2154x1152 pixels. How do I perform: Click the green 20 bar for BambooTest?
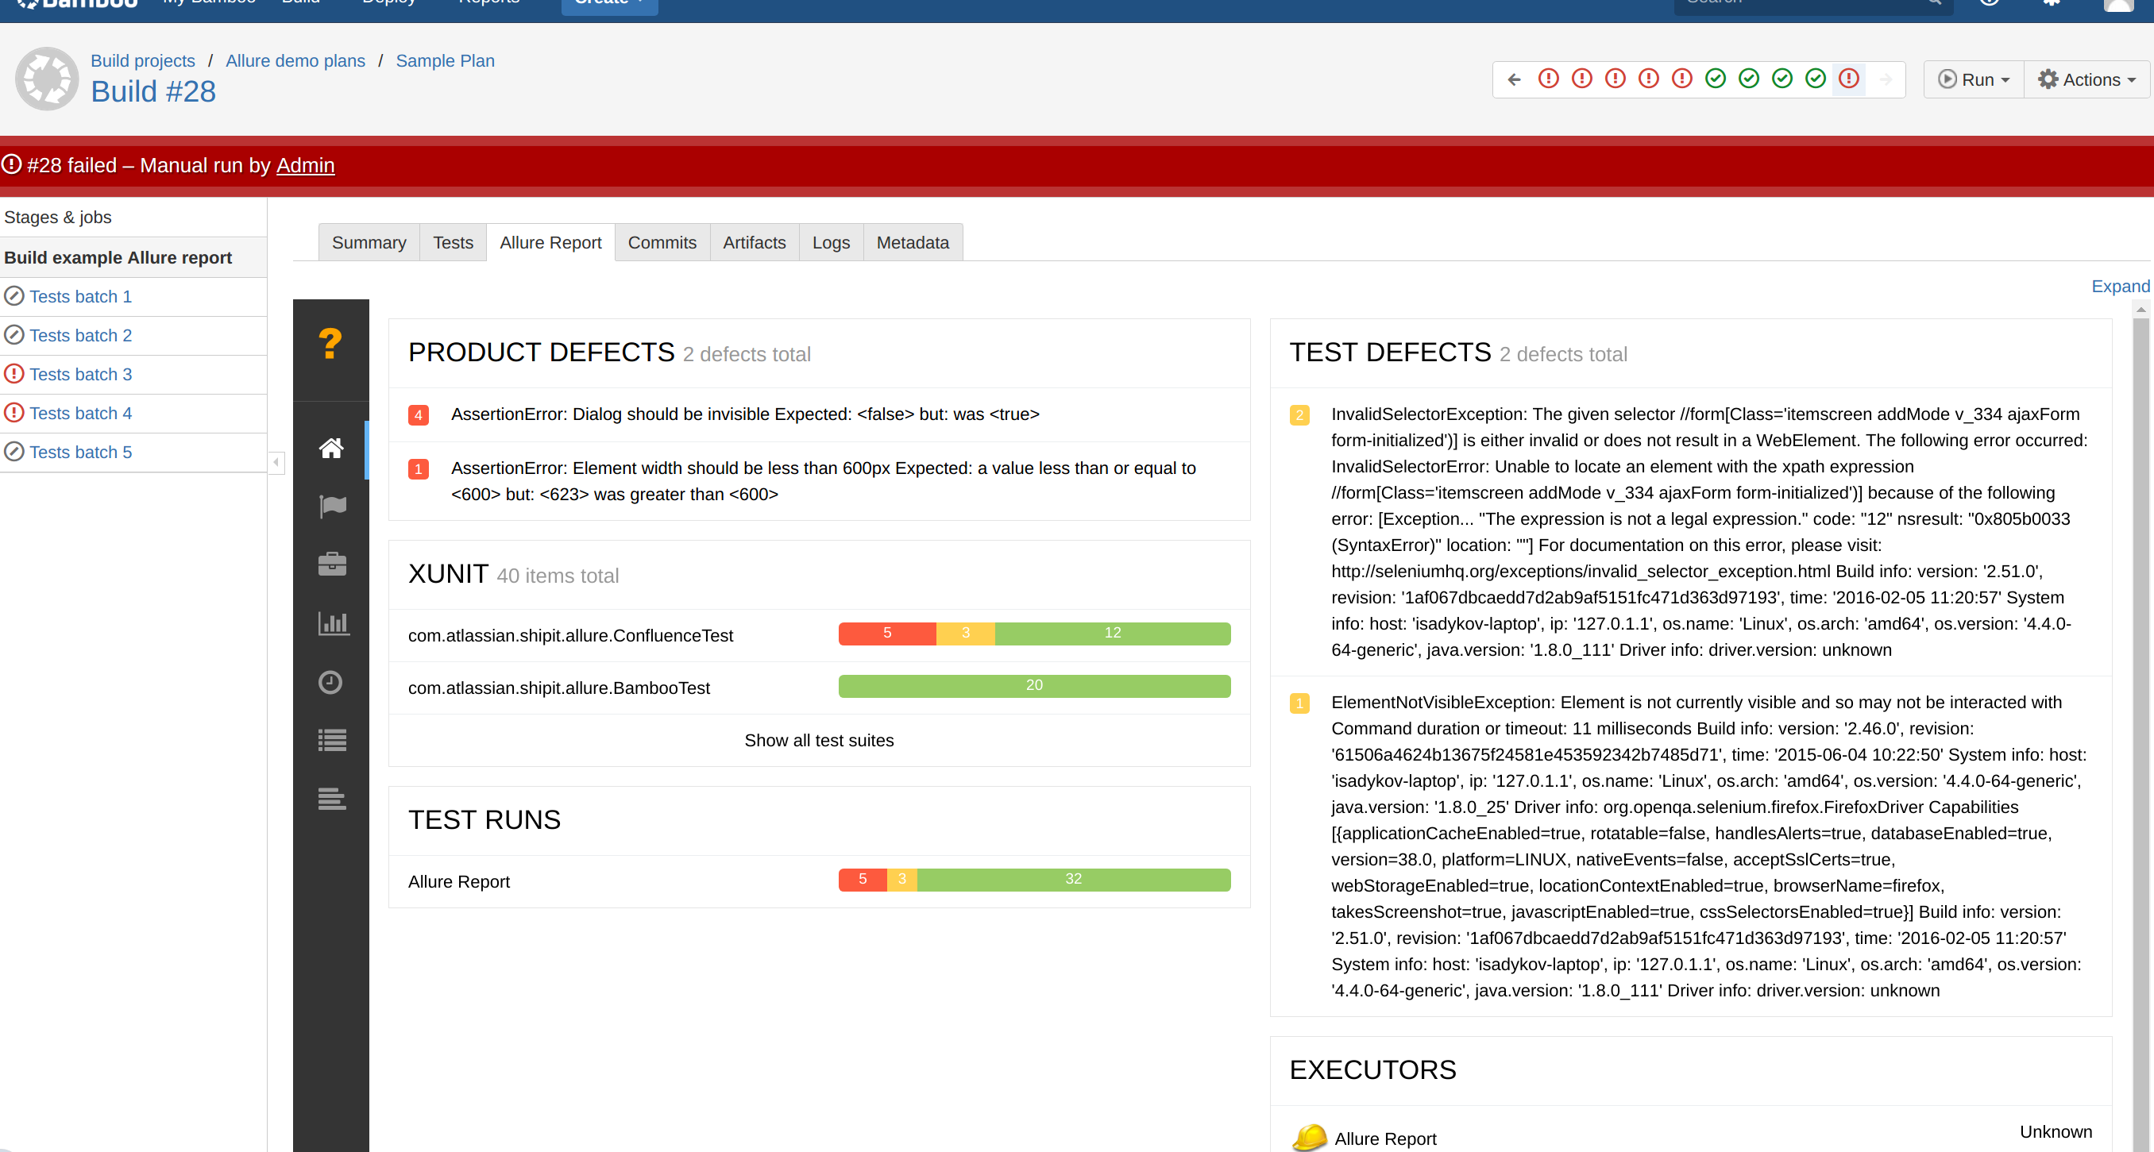[x=1034, y=685]
